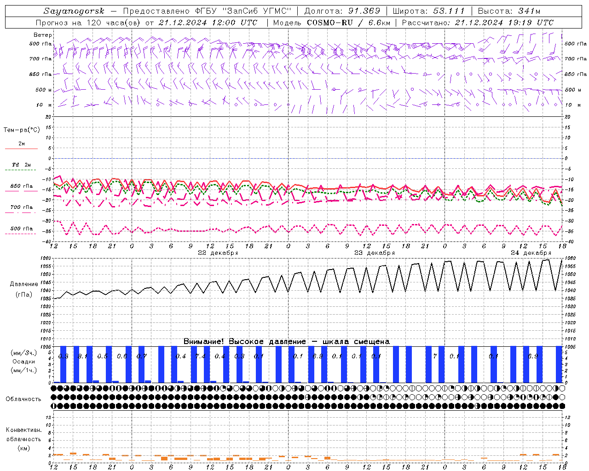Click the left '1035' pressure axis label
The height and width of the screenshot is (471, 589).
point(46,299)
